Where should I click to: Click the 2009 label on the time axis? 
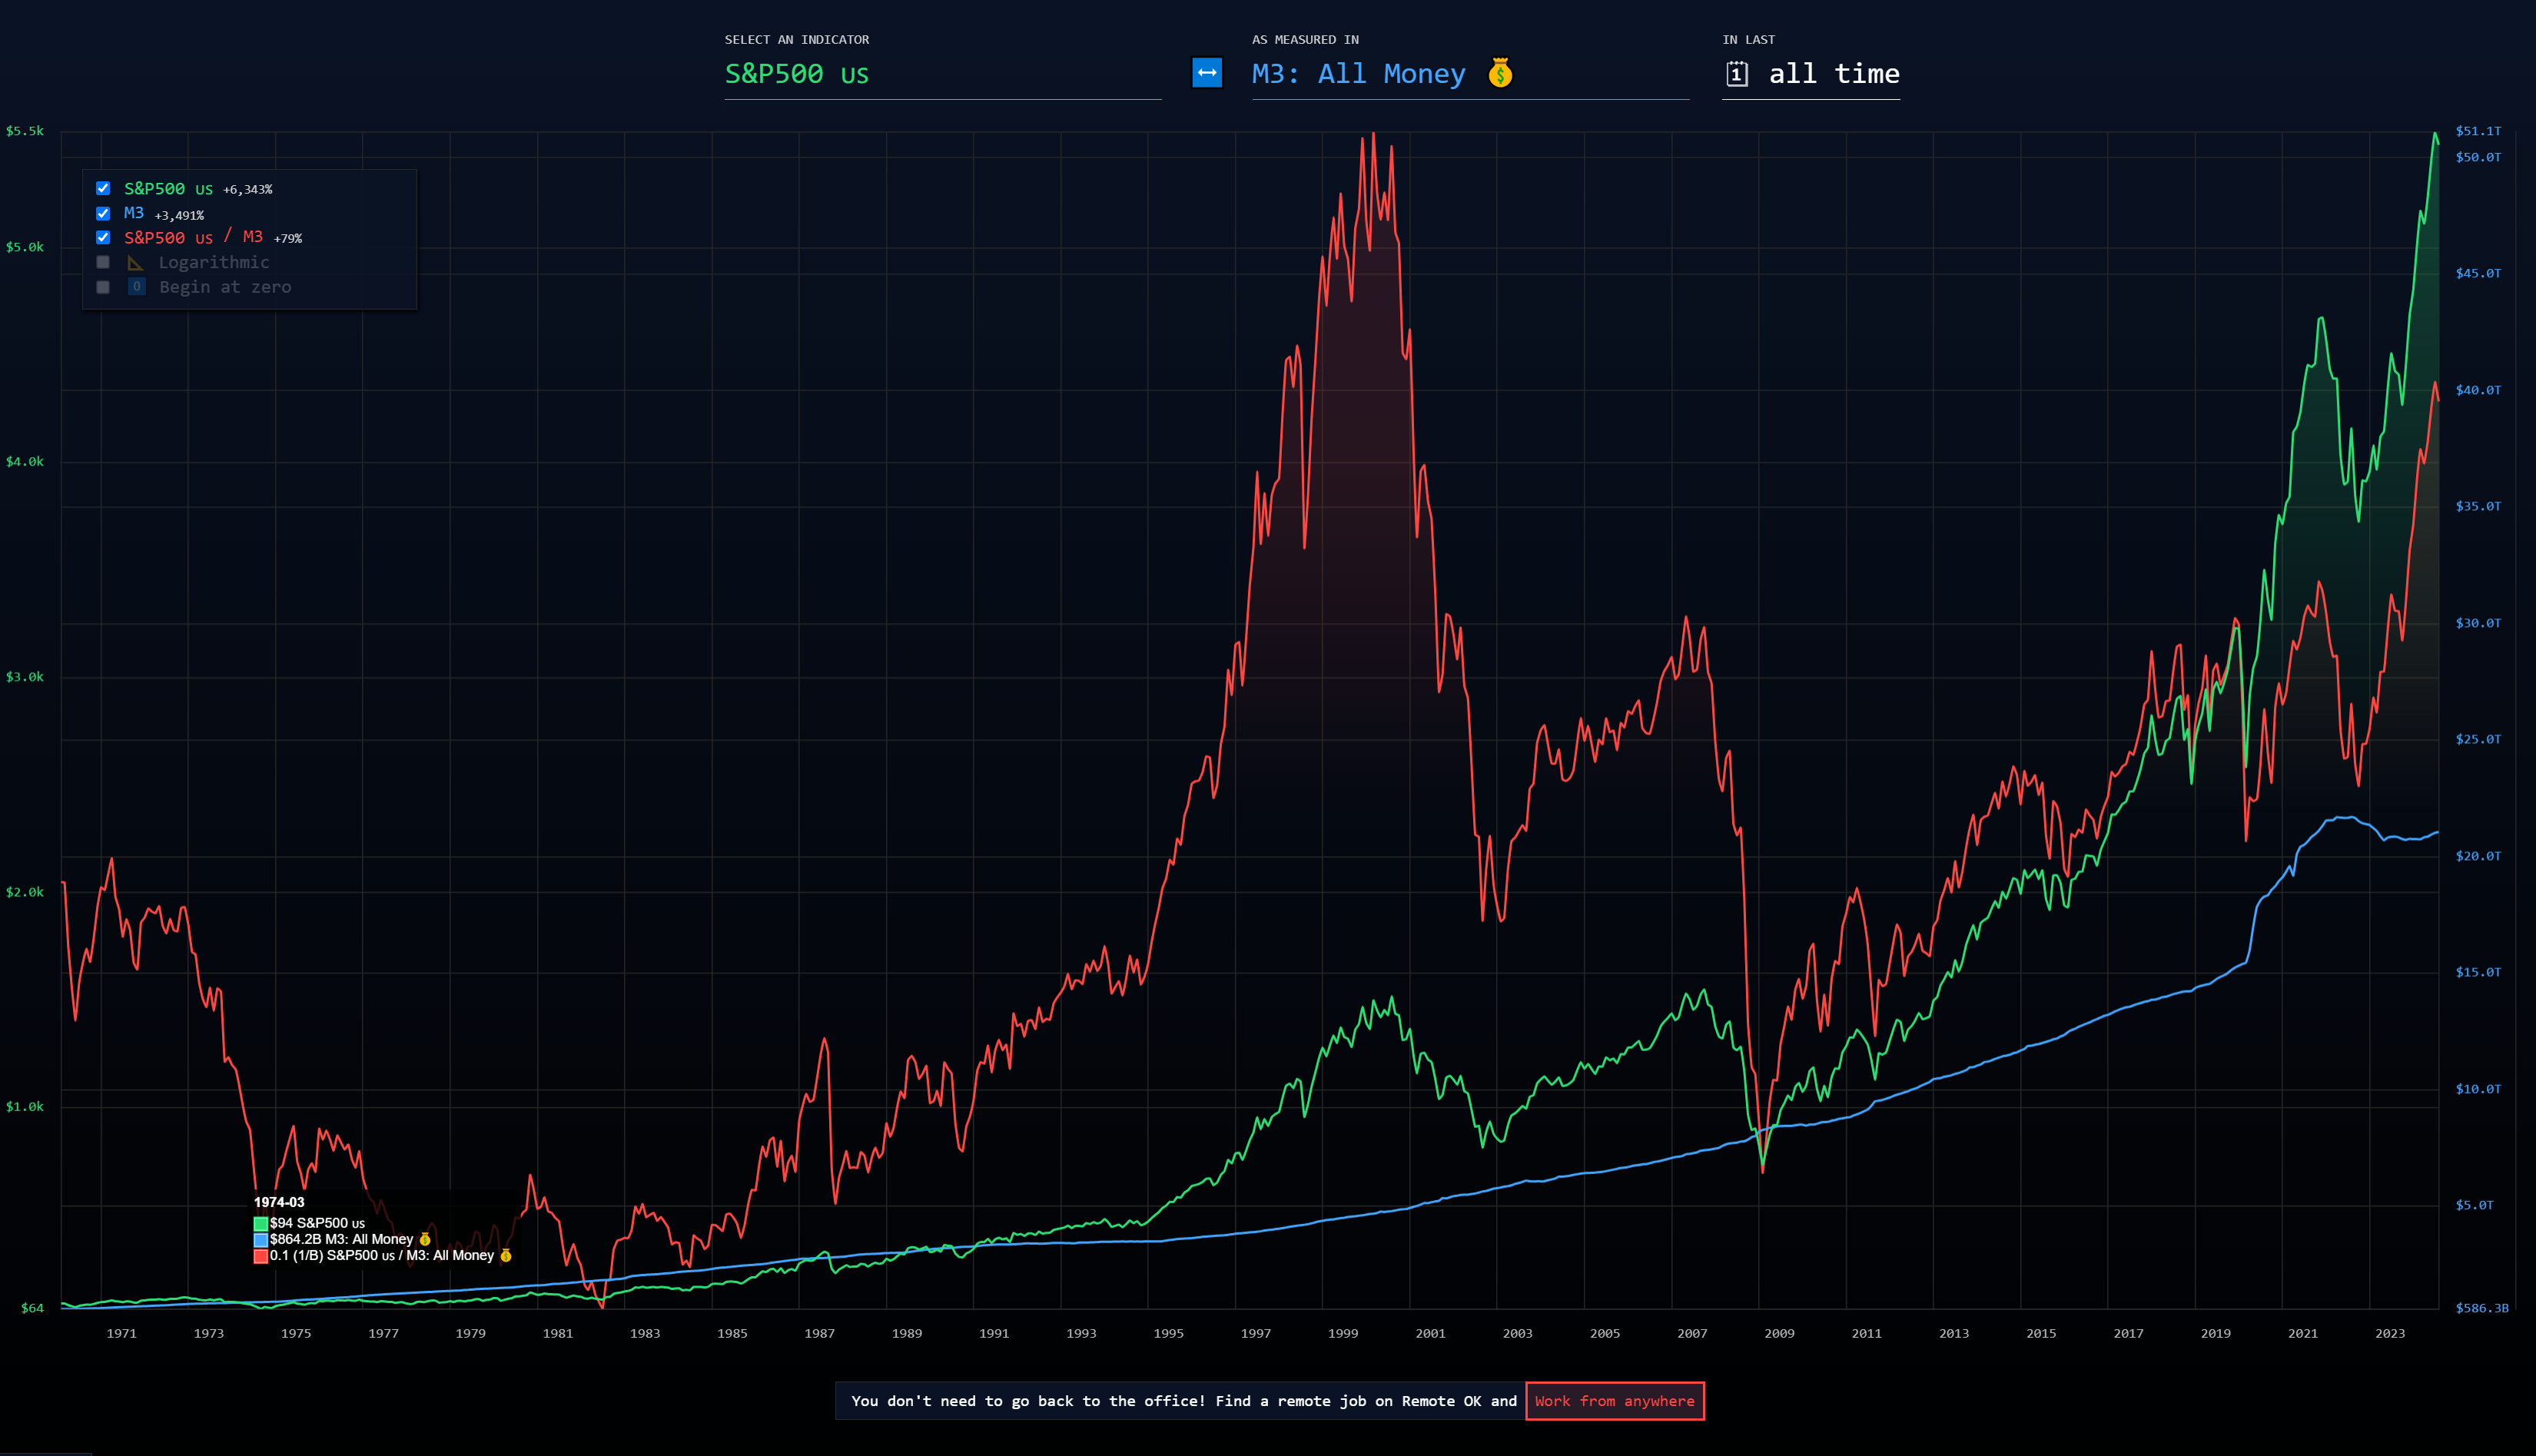click(1779, 1333)
